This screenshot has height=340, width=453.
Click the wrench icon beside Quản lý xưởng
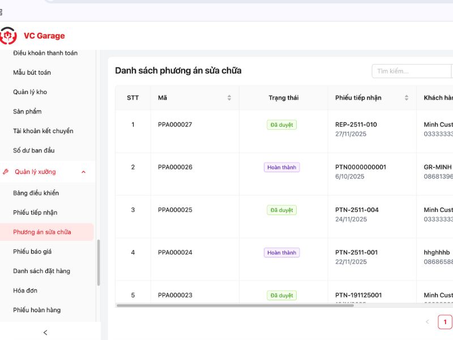click(6, 172)
